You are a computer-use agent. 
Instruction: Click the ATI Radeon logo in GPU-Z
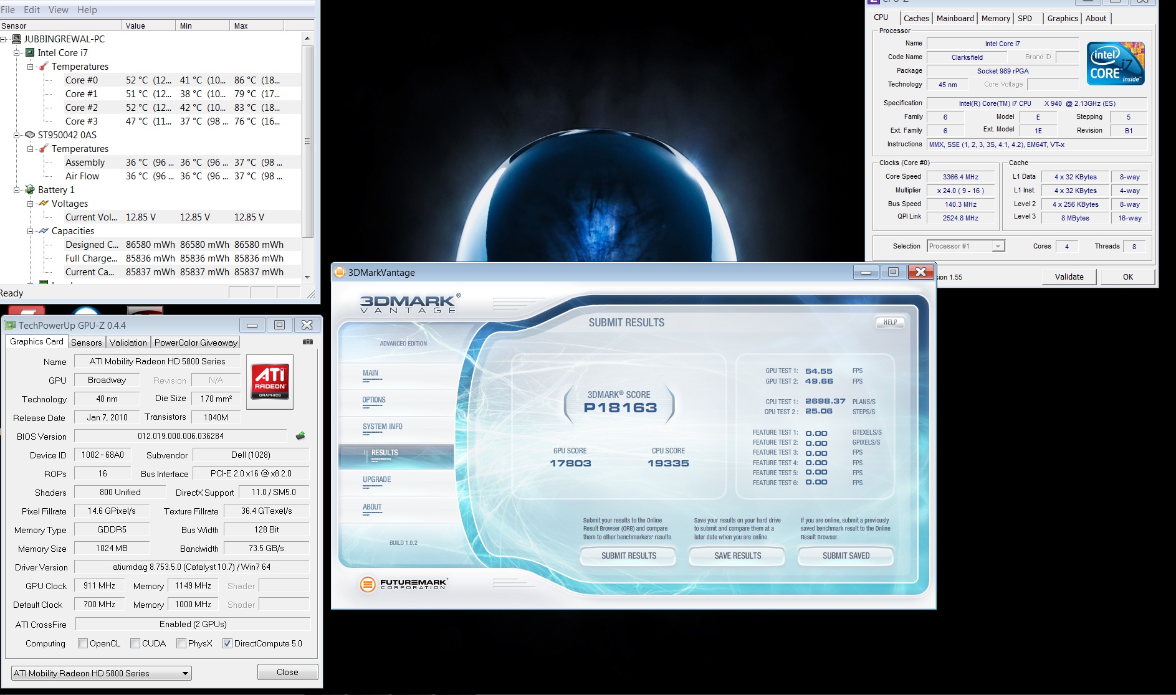pos(270,382)
